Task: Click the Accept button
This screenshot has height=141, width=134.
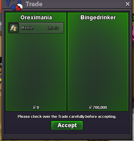Action: [67, 125]
